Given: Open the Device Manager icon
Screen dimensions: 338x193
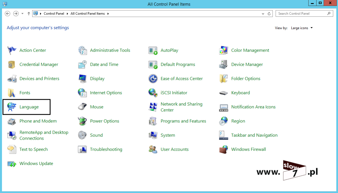Looking at the screenshot, I should coord(223,65).
